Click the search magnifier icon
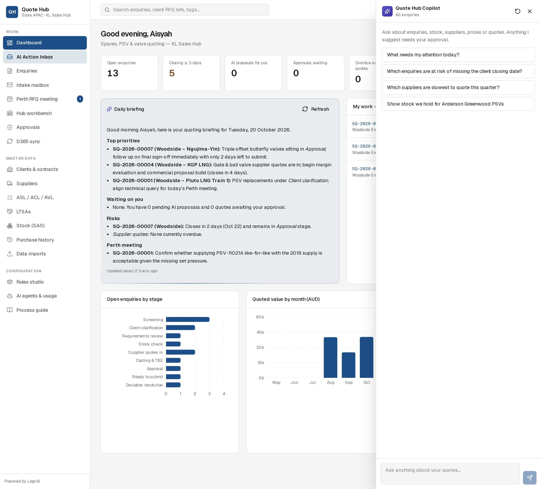 [107, 10]
